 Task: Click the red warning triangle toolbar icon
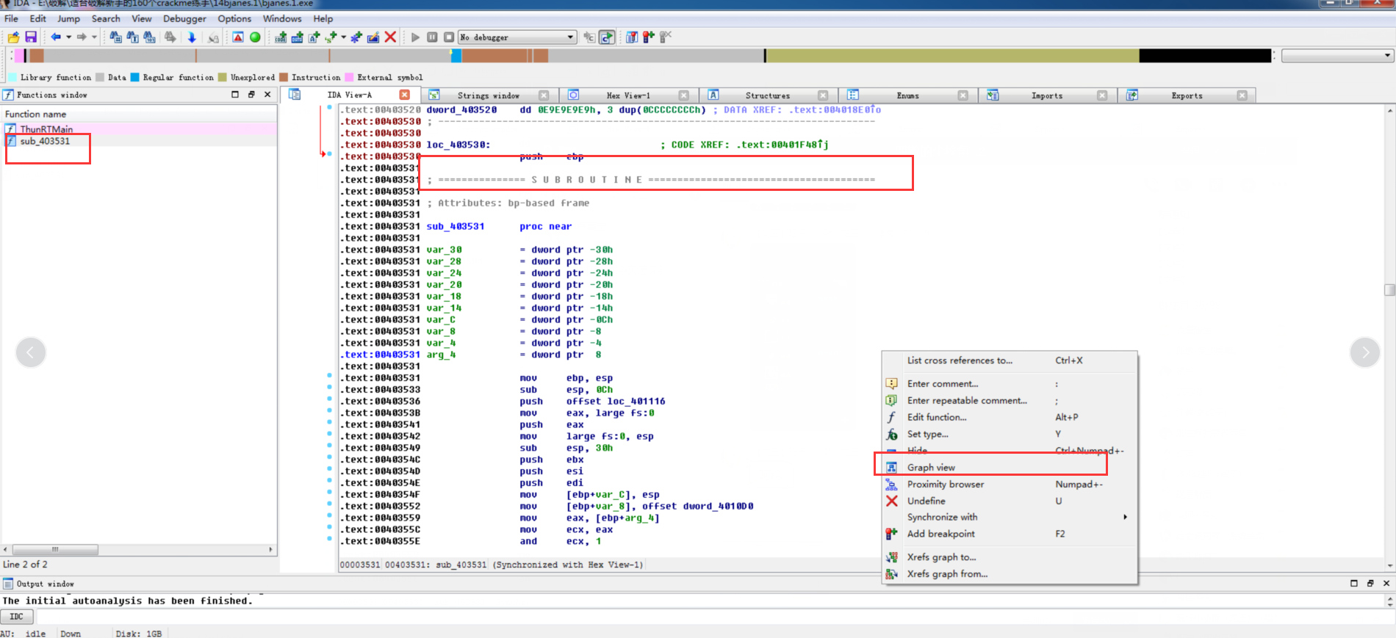238,37
